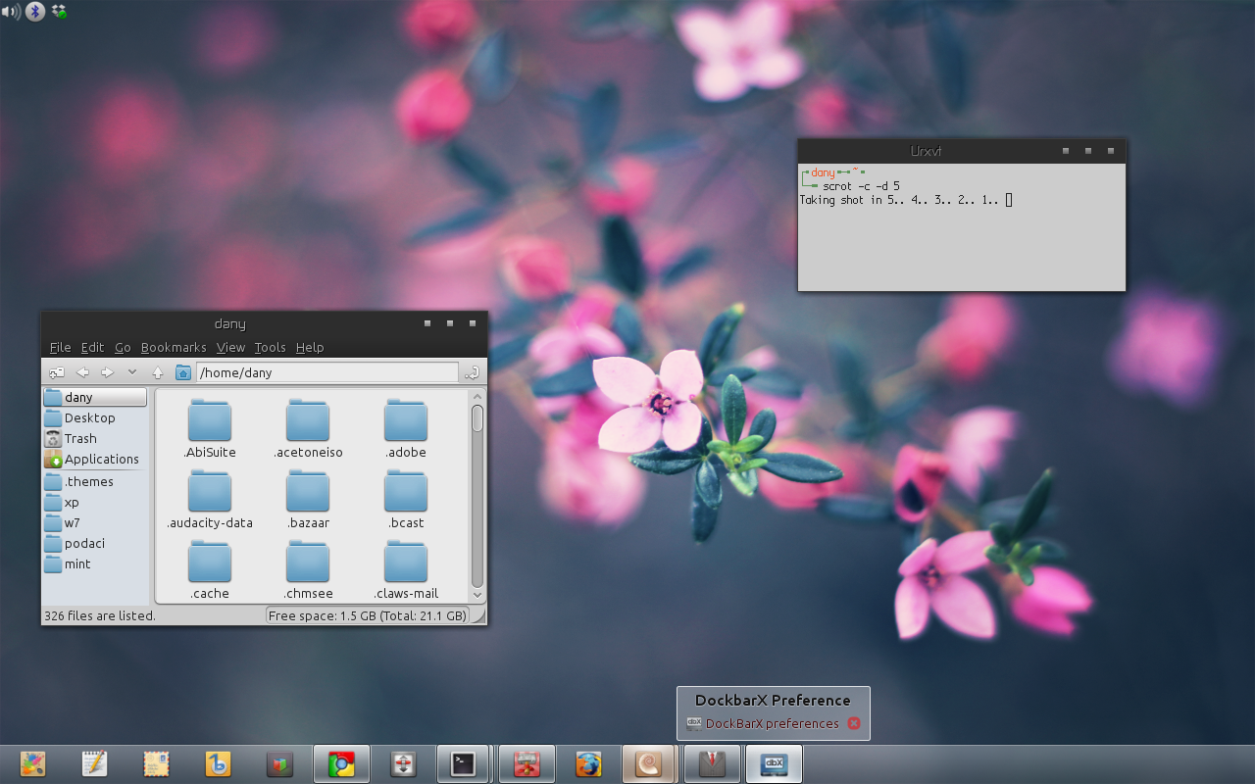Click the nautilus shell dock icon
Screen dimensions: 1255x784
point(649,764)
